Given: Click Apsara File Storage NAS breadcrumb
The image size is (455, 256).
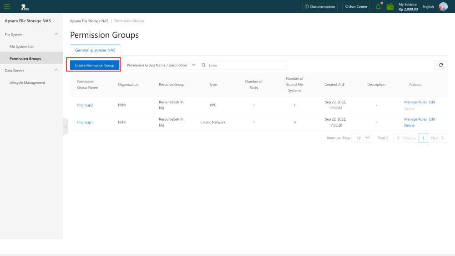Looking at the screenshot, I should [x=89, y=21].
